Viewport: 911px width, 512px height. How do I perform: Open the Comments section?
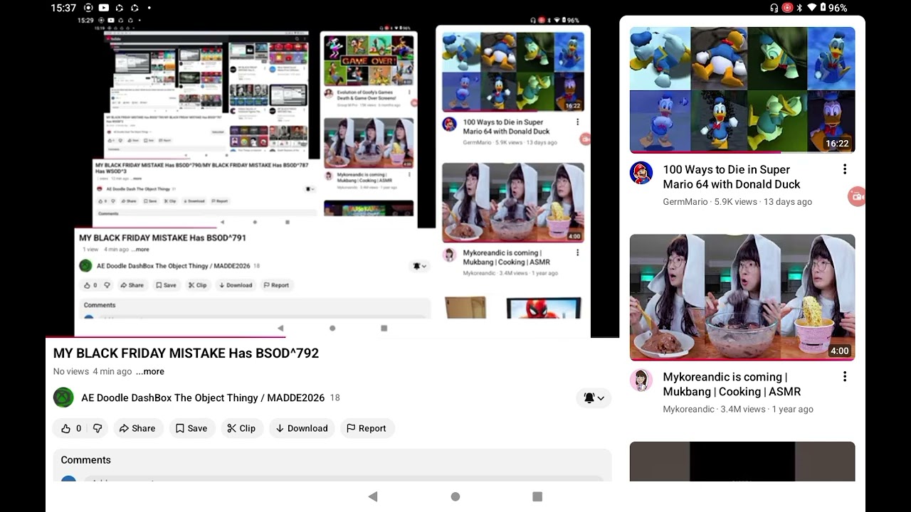[332, 465]
